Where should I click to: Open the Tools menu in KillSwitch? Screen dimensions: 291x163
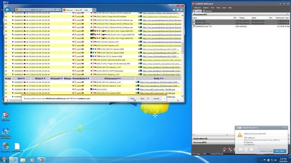[x=218, y=8]
